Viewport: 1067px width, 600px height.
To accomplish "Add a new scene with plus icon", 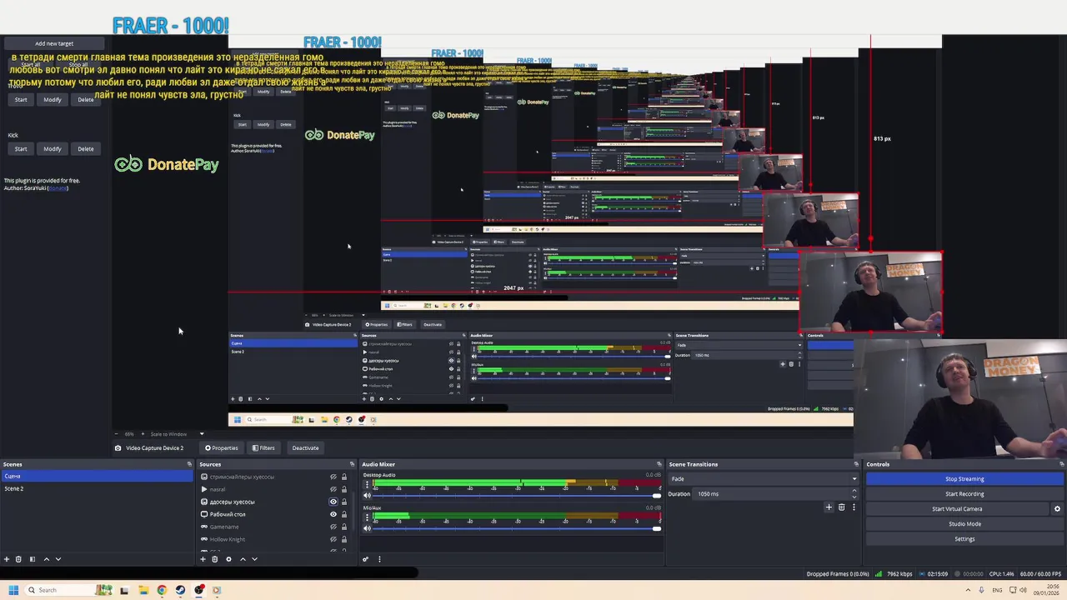I will pos(7,559).
